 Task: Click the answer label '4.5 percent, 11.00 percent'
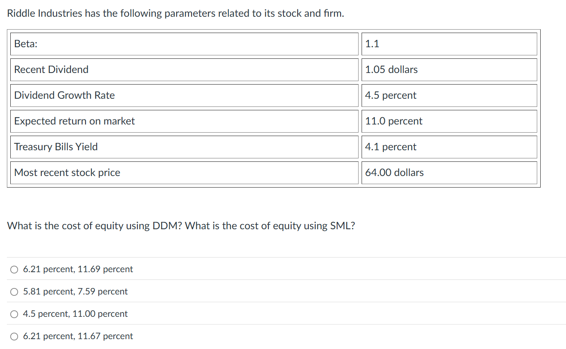pyautogui.click(x=75, y=314)
